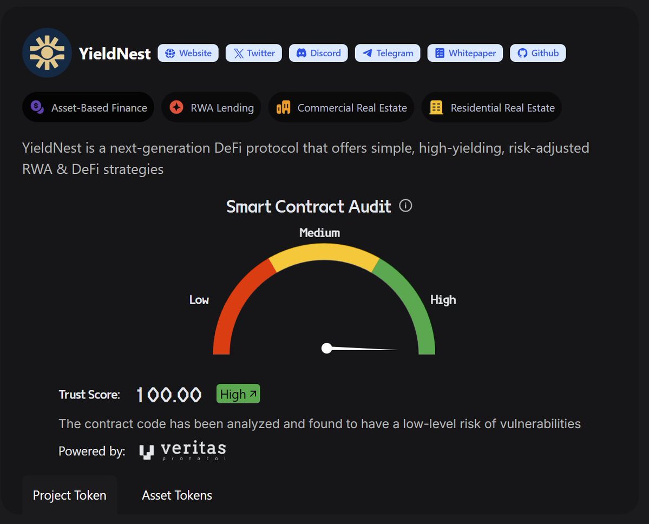Click the yellow residential building icon
649x524 pixels.
pyautogui.click(x=436, y=107)
